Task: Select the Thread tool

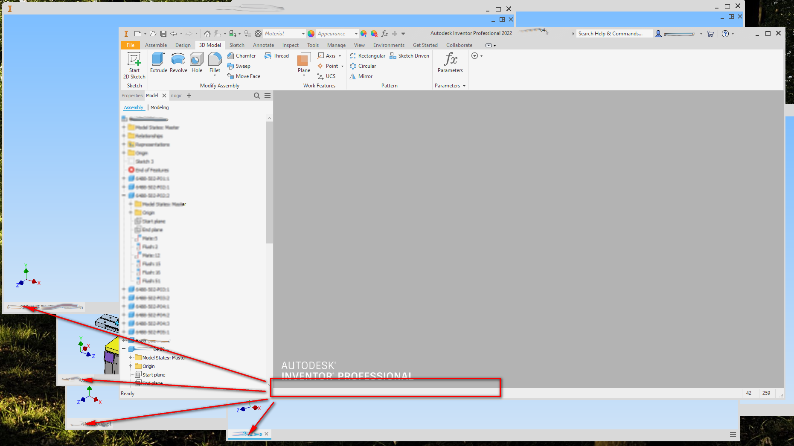Action: [276, 55]
